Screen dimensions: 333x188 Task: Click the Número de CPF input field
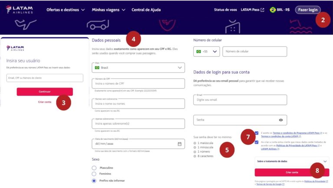click(138, 83)
